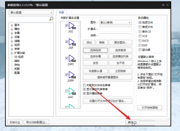180x131 pixels.
Task: Open the 图标 默认(推荐) dropdown
Action: tap(116, 22)
